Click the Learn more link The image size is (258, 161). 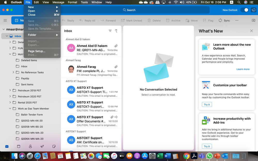click(x=243, y=69)
